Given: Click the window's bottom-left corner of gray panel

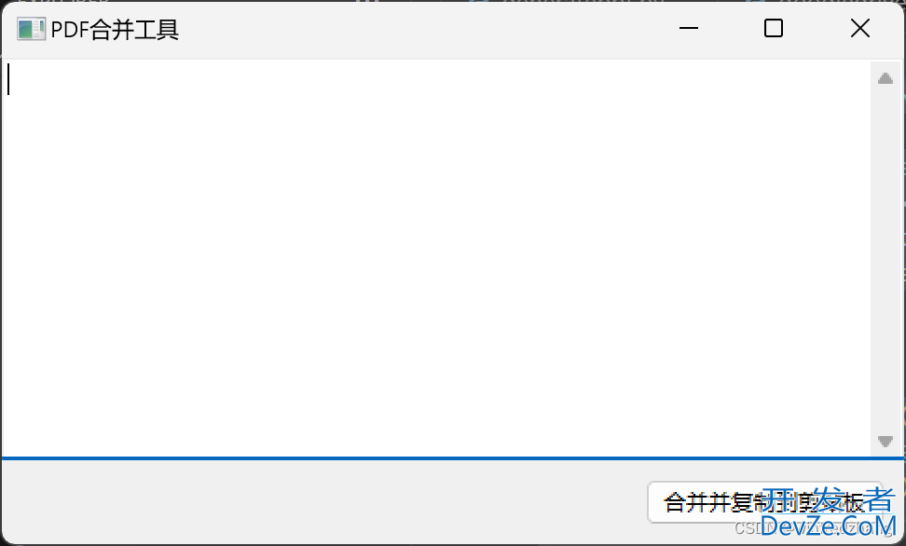Looking at the screenshot, I should [6, 539].
